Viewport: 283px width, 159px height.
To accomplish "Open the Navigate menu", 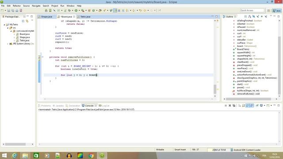I will 36,6.
